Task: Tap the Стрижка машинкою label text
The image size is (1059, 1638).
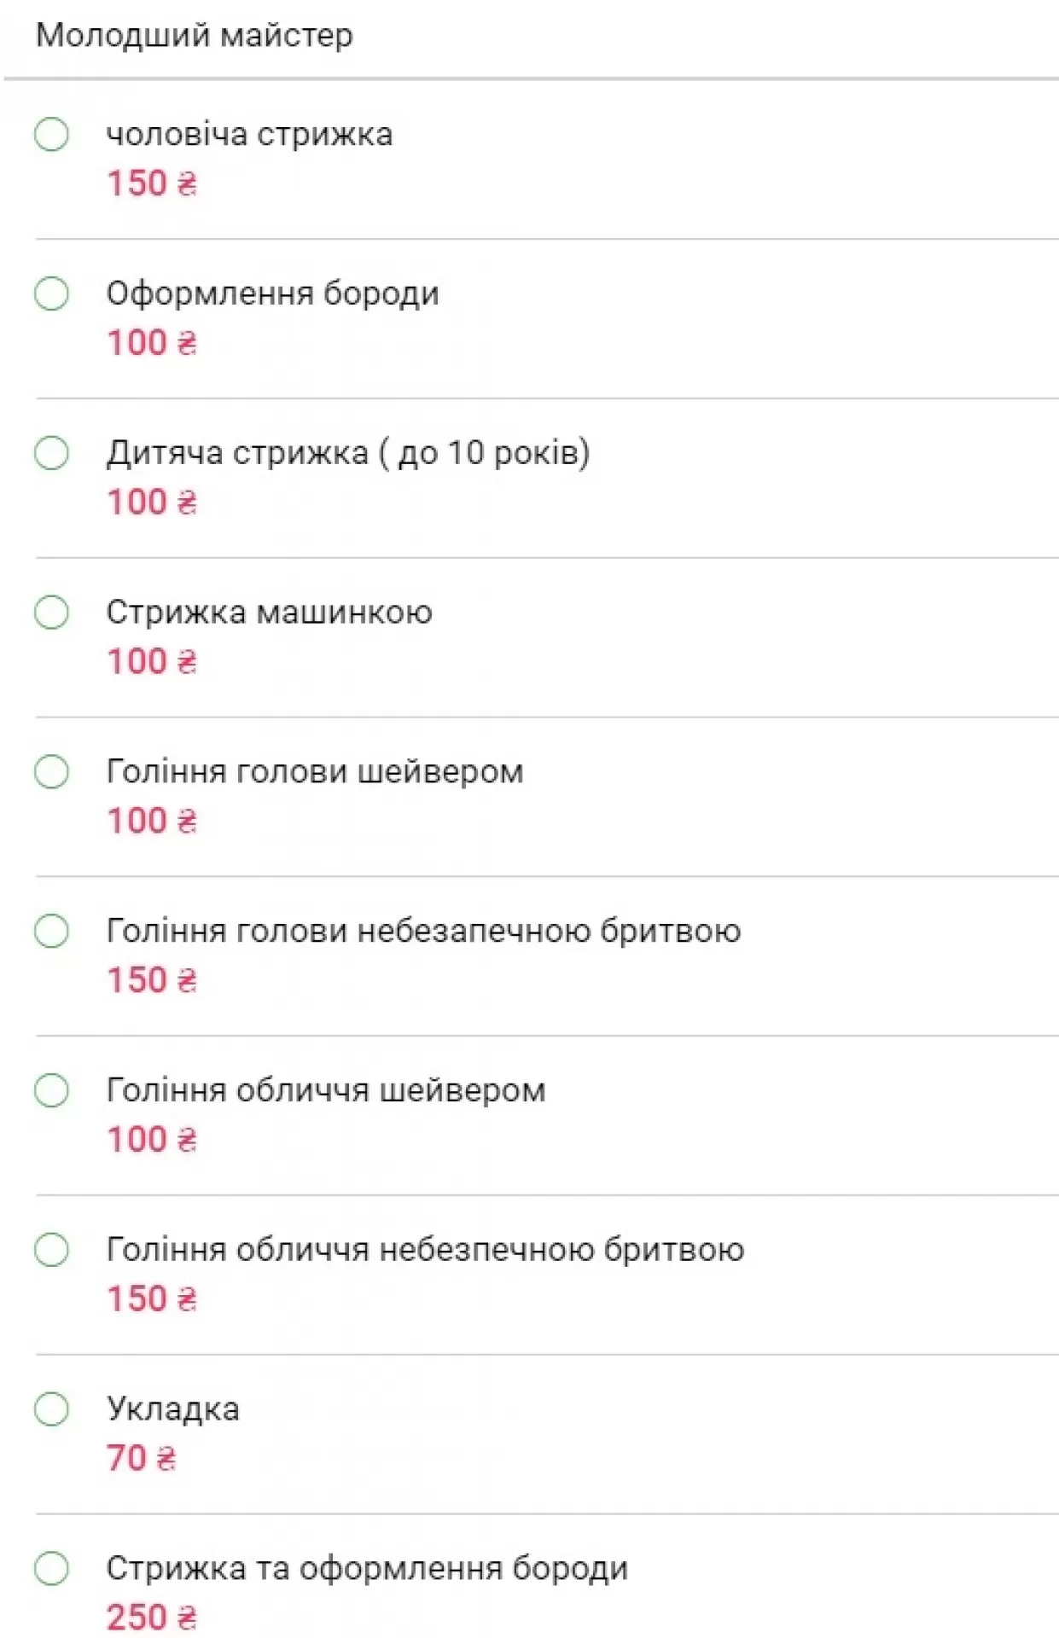Action: 269,613
